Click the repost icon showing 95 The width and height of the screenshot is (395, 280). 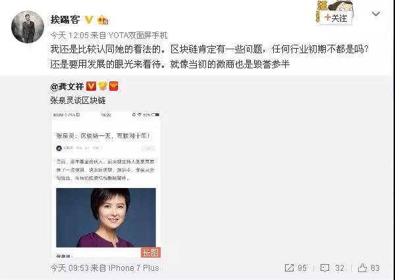296,268
